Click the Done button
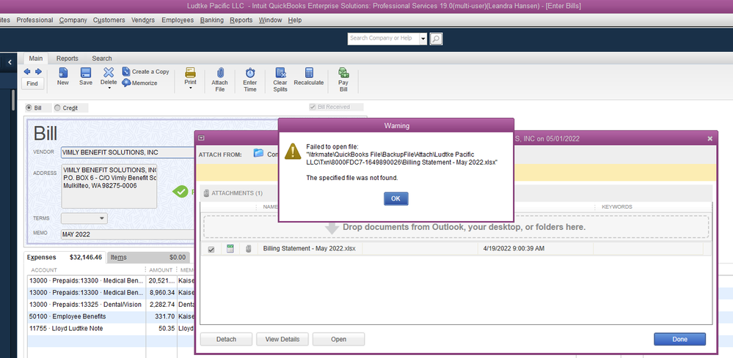Screen dimensions: 733x358 click(679, 340)
